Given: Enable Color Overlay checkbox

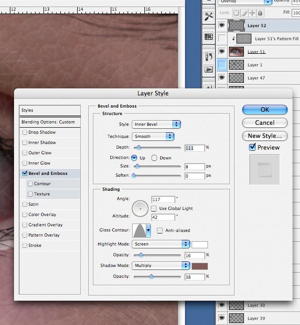Looking at the screenshot, I should point(25,215).
